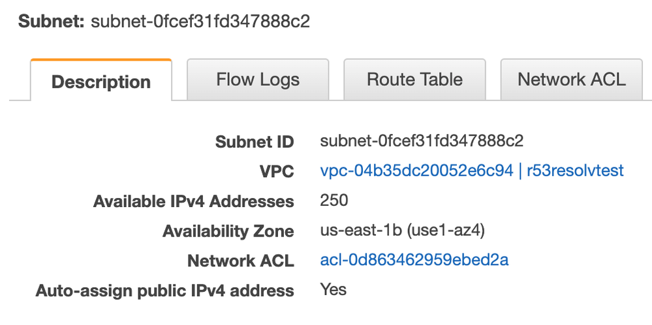Open the Flow Logs tab
The width and height of the screenshot is (652, 325).
coord(258,79)
